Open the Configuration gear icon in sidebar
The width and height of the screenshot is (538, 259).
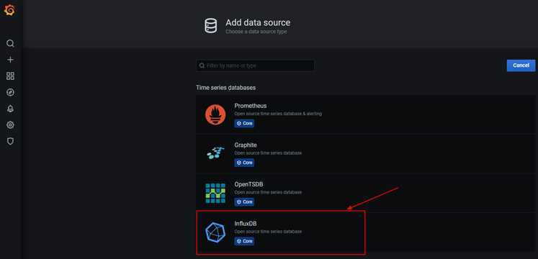10,124
